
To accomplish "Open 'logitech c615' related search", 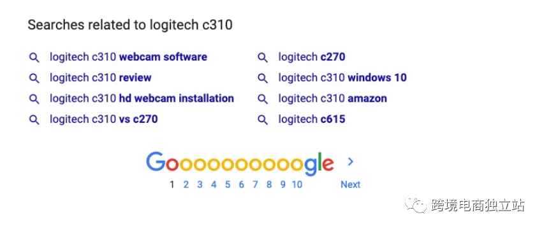I will (312, 119).
